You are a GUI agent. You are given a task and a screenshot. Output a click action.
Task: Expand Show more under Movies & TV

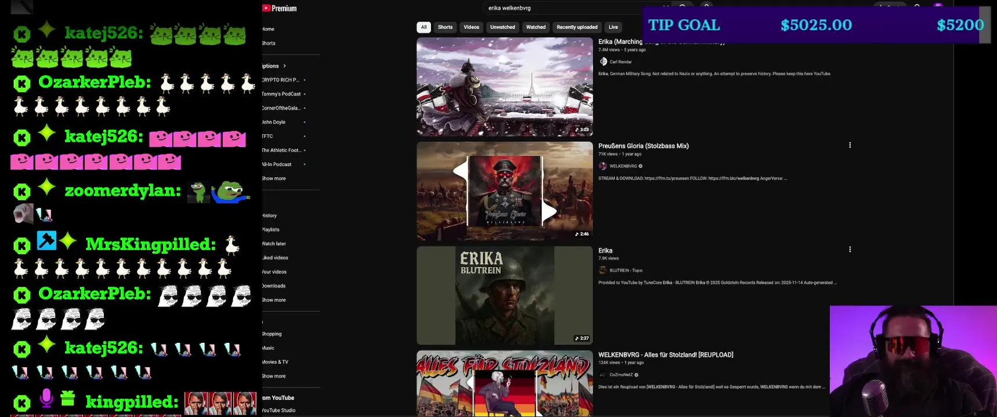pos(273,376)
